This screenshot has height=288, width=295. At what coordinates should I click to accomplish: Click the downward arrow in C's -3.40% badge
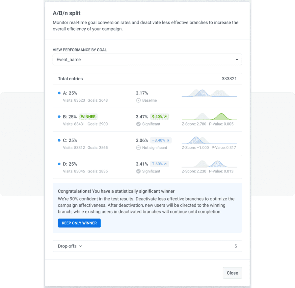click(x=168, y=140)
